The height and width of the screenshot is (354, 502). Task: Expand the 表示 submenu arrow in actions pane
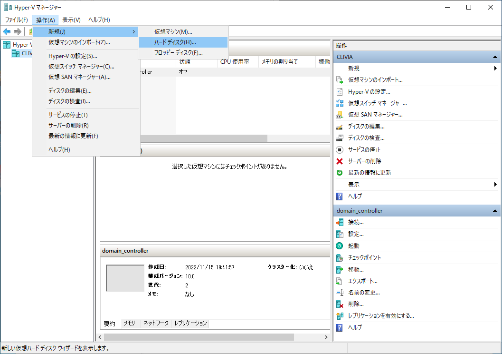tap(495, 185)
